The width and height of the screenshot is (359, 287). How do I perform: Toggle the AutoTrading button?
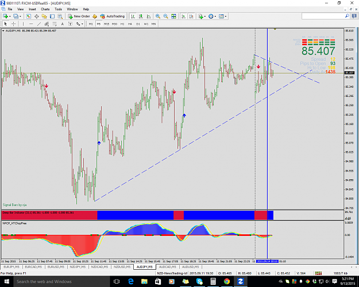(x=113, y=16)
